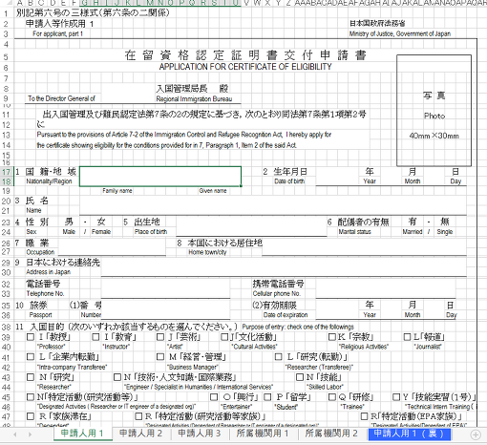Tick the 「研究」 Researcher checkbox
This screenshot has width=487, height=445.
[x=31, y=377]
